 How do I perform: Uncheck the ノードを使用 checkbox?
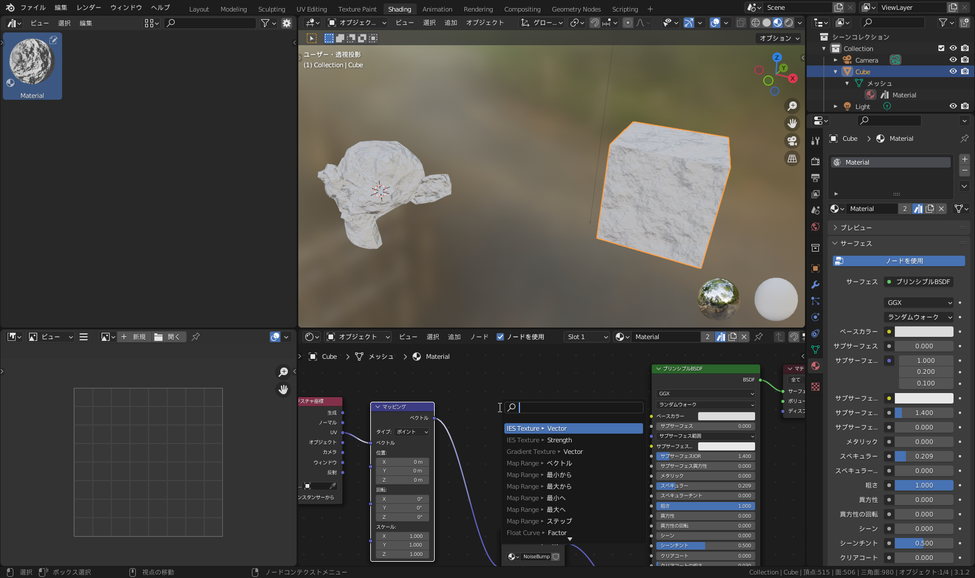(500, 337)
